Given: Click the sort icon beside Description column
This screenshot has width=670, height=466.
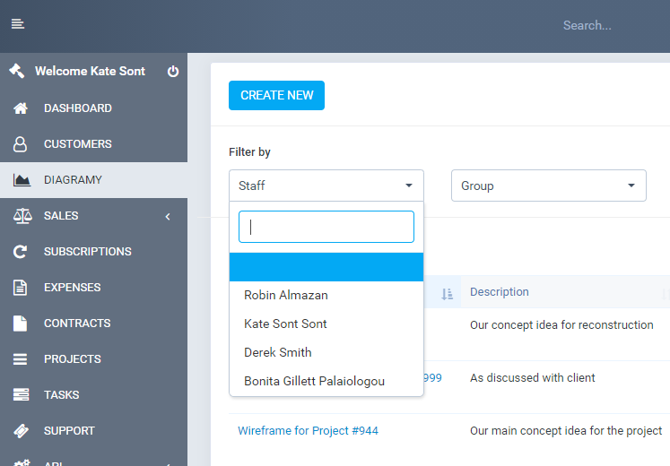Looking at the screenshot, I should [447, 294].
